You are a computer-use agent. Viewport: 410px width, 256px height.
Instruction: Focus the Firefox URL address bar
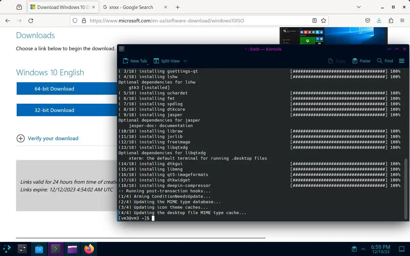click(199, 20)
